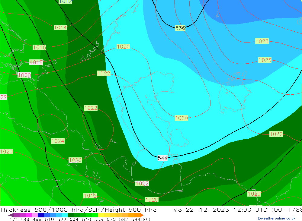
Task: Click the legend value 582
Action: tap(124, 219)
